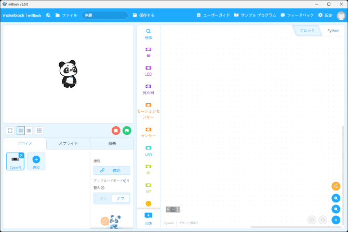Add a new device with 追加
Image resolution: width=348 pixels, height=232 pixels.
(x=36, y=161)
